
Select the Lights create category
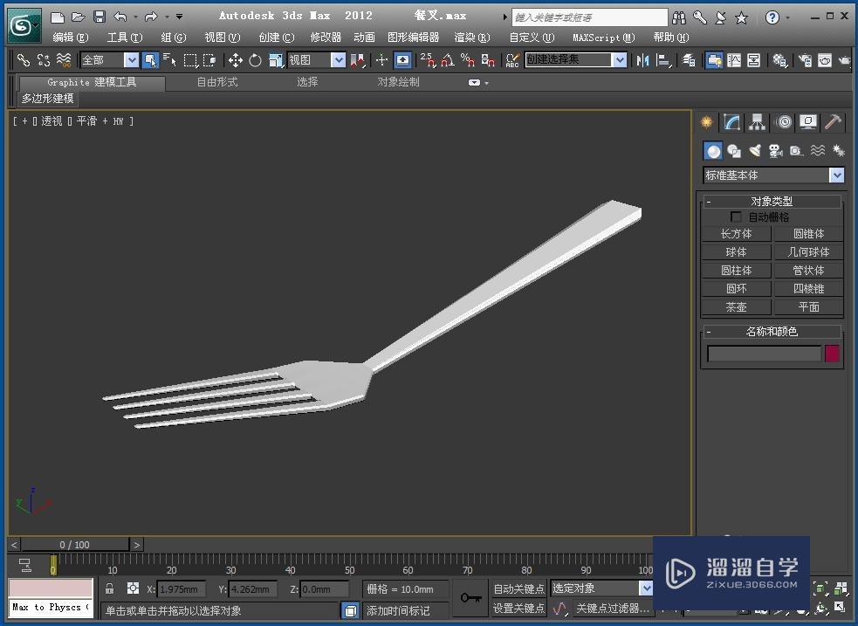[x=755, y=151]
